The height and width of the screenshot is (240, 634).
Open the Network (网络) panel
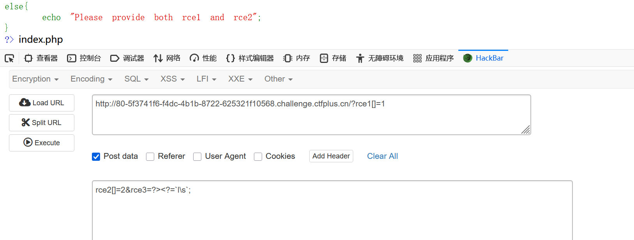pos(167,58)
